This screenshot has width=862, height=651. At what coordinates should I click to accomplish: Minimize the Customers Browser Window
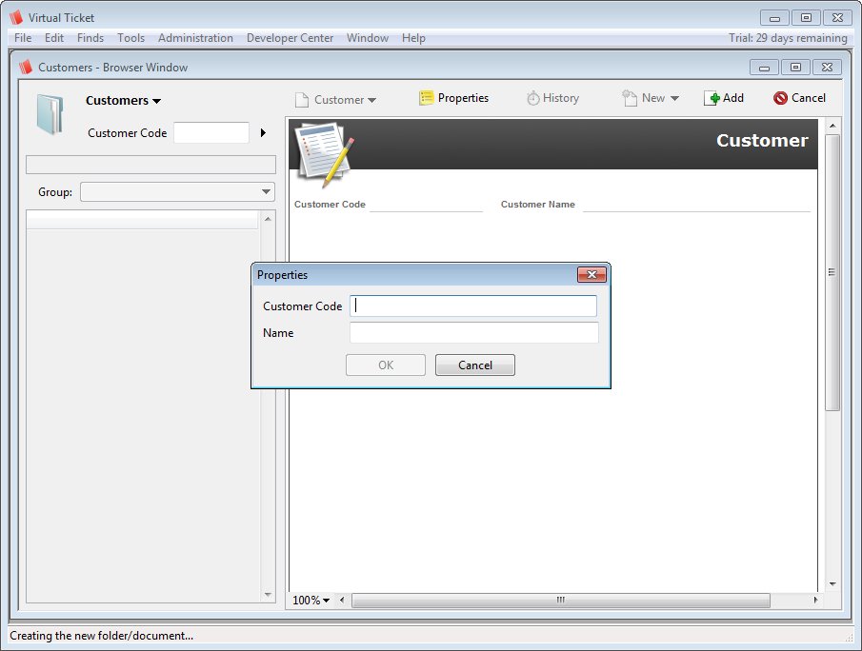click(764, 67)
